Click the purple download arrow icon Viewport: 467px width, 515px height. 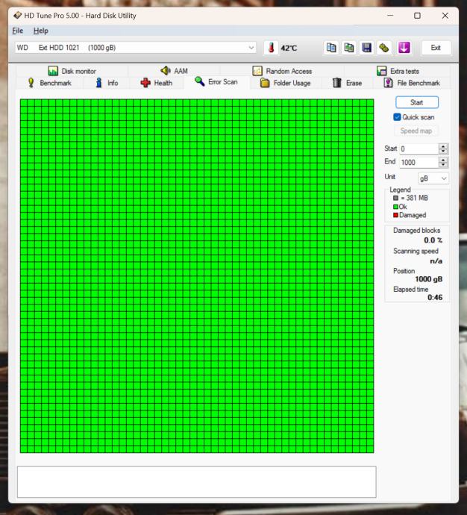coord(404,48)
